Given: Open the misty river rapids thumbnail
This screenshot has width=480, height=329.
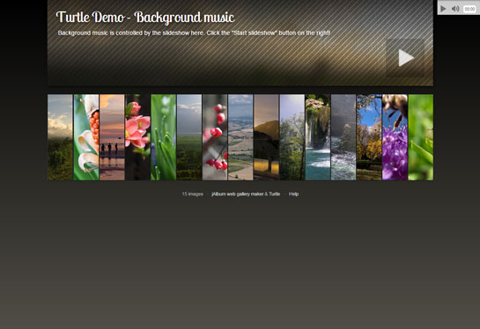Looking at the screenshot, I should click(x=343, y=137).
